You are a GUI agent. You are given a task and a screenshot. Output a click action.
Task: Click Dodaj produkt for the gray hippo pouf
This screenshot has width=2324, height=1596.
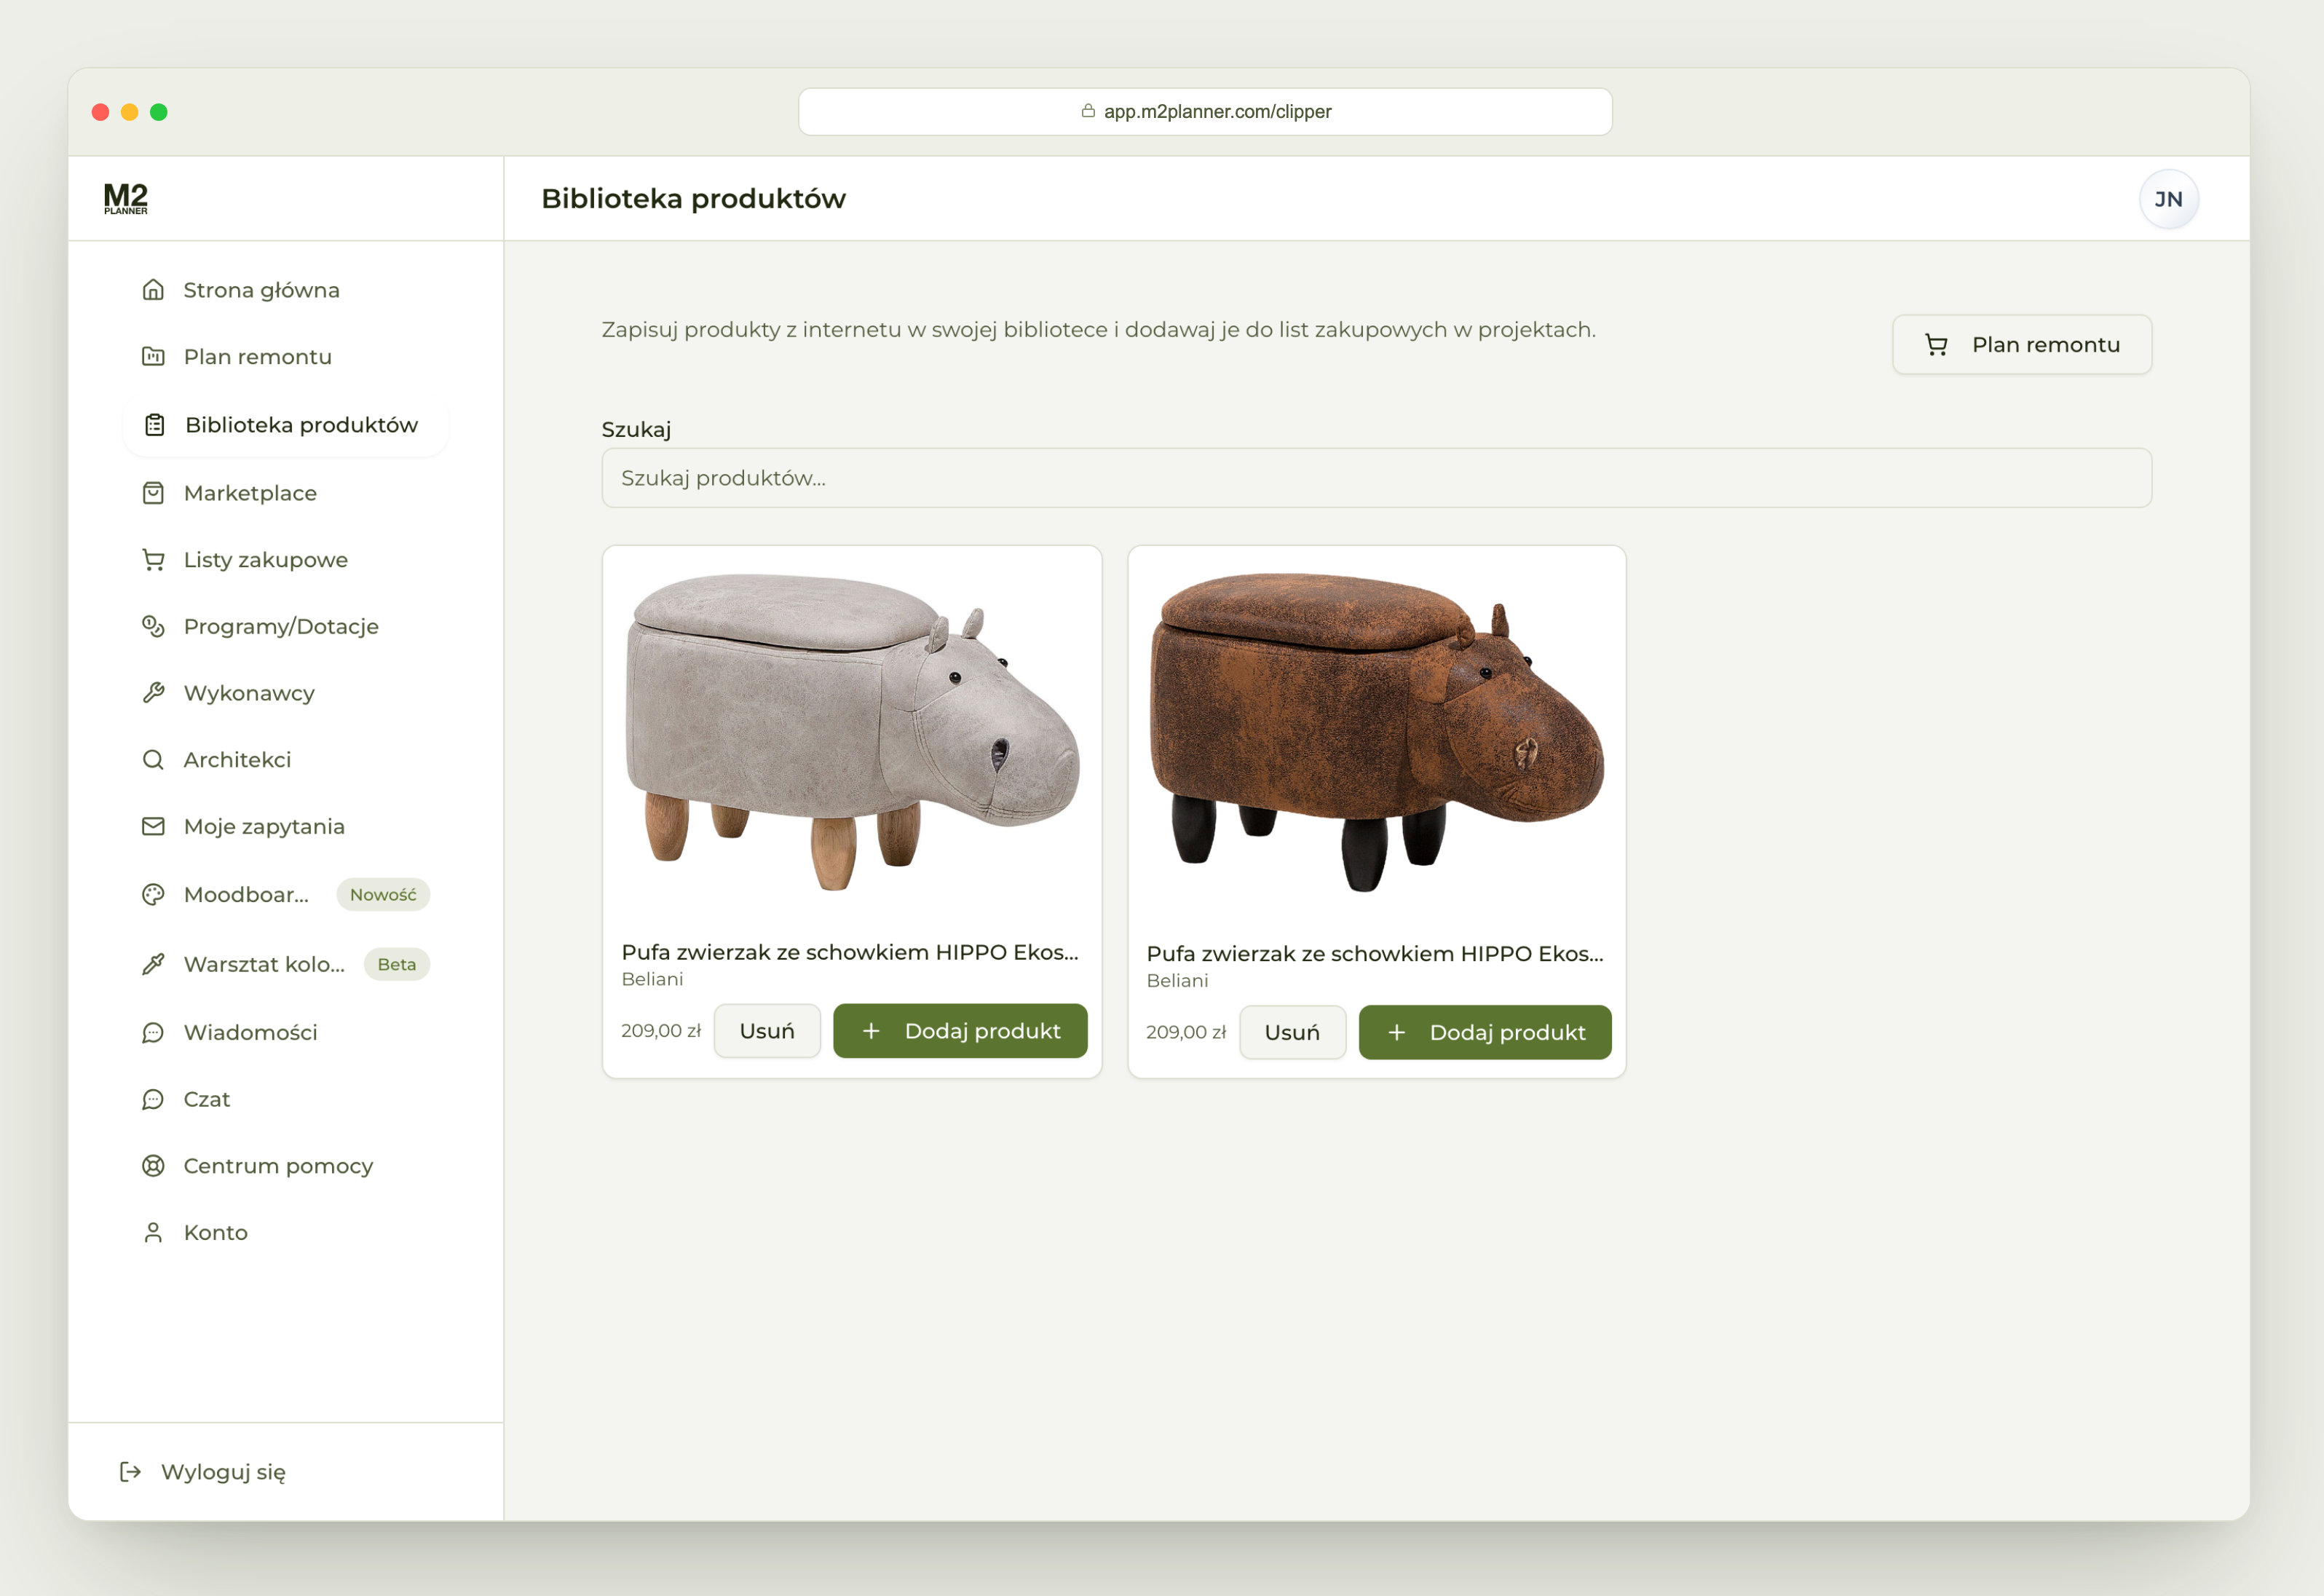960,1031
